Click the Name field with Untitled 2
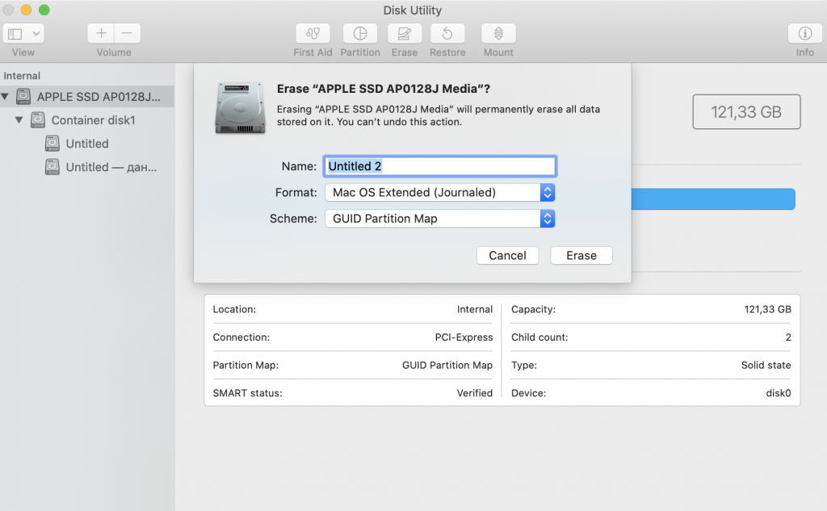The image size is (827, 511). [440, 166]
